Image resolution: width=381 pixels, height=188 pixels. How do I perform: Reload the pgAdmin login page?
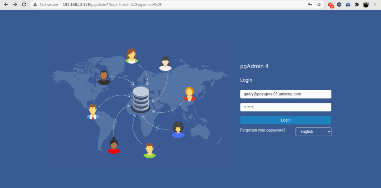click(x=24, y=4)
